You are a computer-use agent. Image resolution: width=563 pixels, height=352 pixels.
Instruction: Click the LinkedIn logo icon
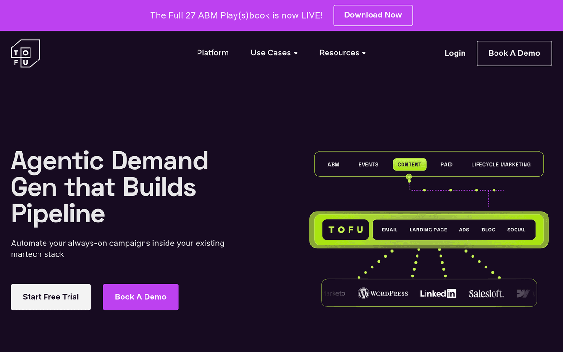(x=438, y=293)
